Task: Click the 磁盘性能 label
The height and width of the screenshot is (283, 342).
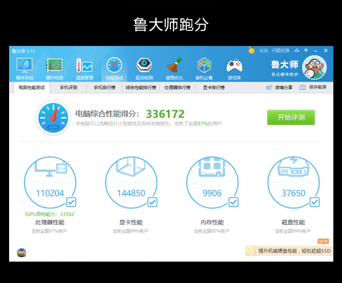Action: pyautogui.click(x=293, y=222)
